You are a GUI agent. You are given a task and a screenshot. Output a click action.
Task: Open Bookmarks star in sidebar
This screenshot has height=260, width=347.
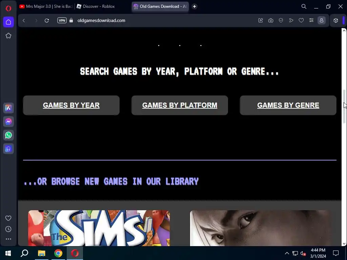pyautogui.click(x=8, y=36)
